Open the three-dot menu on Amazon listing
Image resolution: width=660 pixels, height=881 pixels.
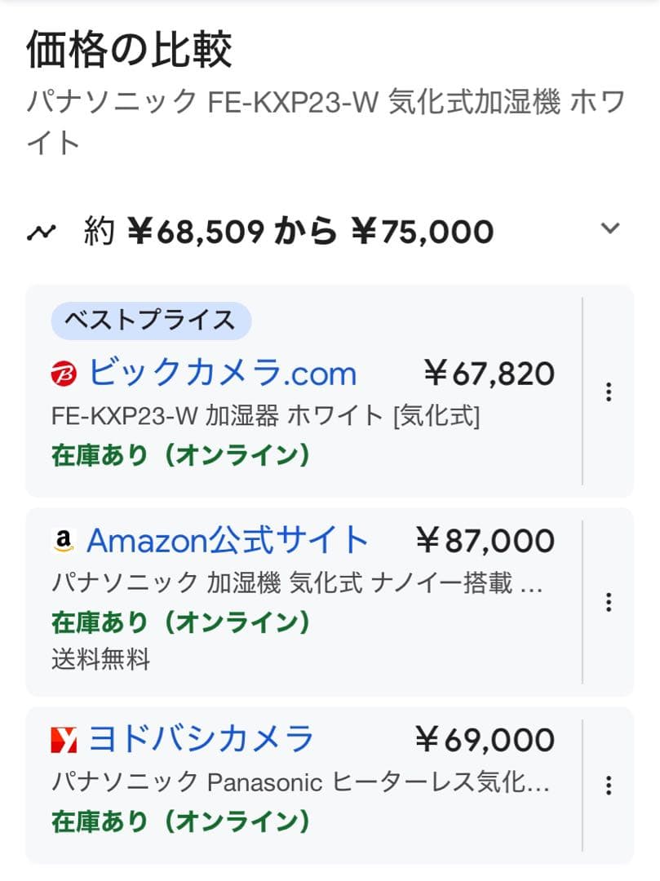(x=609, y=602)
